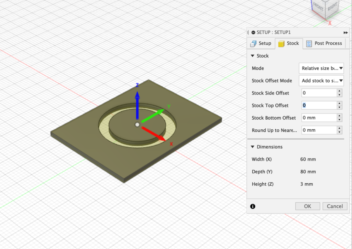Collapse the Dimensions section
352x249 pixels.
click(x=253, y=147)
